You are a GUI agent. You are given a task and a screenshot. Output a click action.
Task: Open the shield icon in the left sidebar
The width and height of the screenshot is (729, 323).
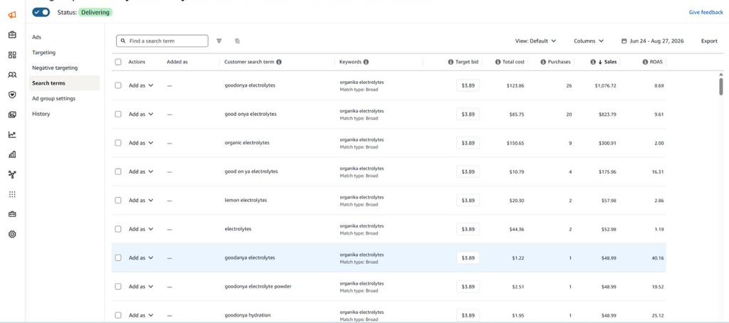click(12, 95)
